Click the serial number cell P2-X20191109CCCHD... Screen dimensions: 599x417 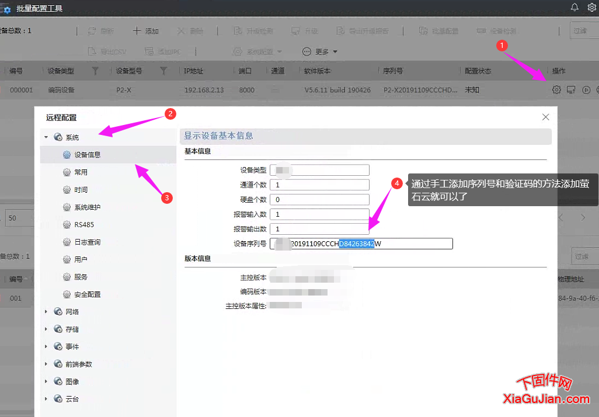[x=420, y=90]
